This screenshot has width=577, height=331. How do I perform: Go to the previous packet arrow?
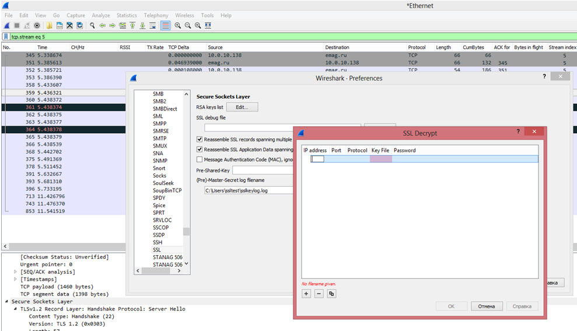coord(103,26)
